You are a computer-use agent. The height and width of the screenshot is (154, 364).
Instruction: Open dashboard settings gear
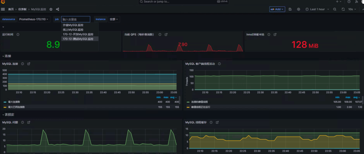[298, 9]
